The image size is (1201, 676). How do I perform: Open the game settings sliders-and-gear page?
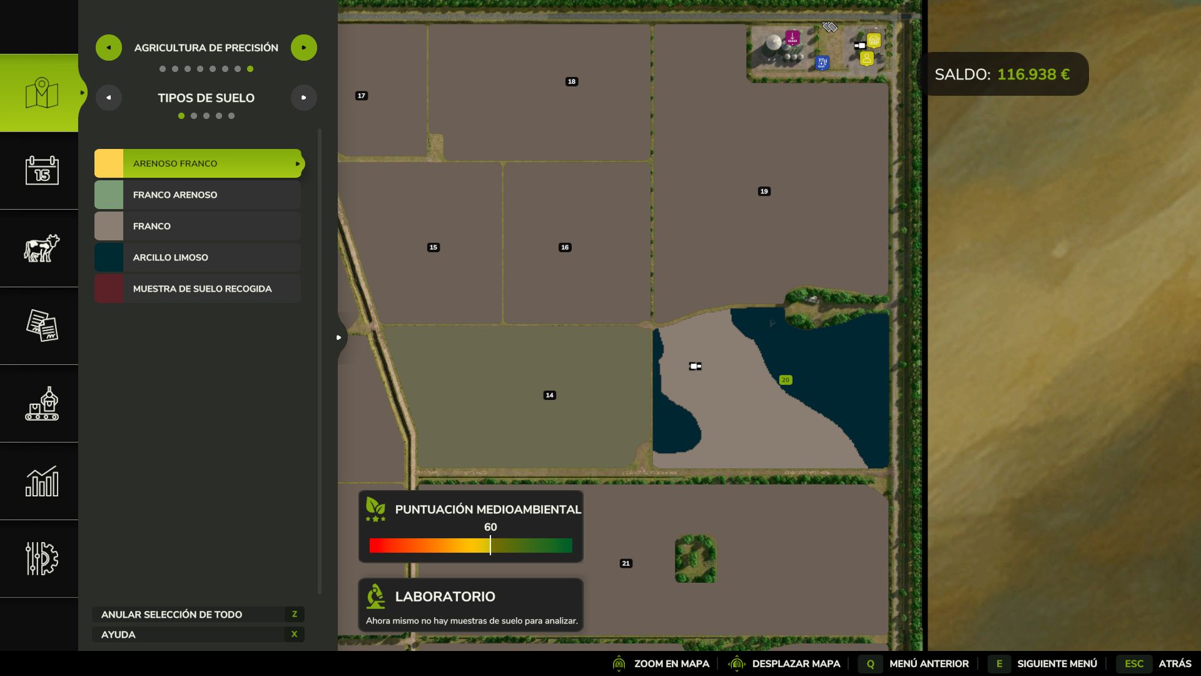click(42, 558)
